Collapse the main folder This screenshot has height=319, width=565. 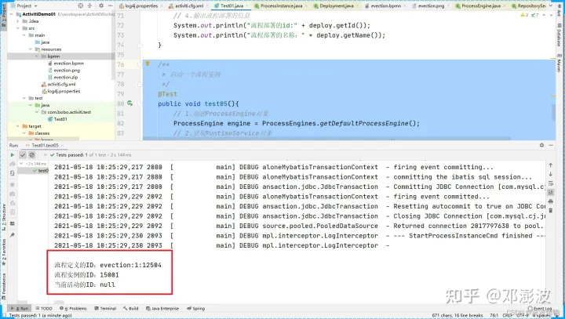click(x=24, y=35)
